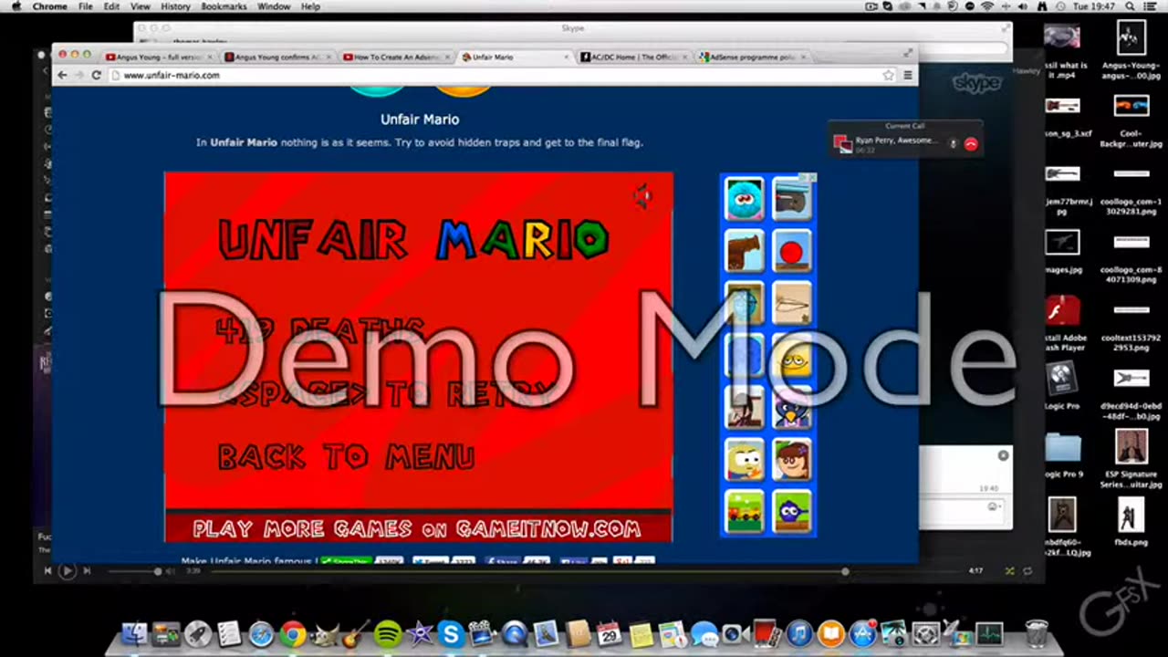Image resolution: width=1168 pixels, height=657 pixels.
Task: Toggle repeat in the media player
Action: coord(1027,571)
